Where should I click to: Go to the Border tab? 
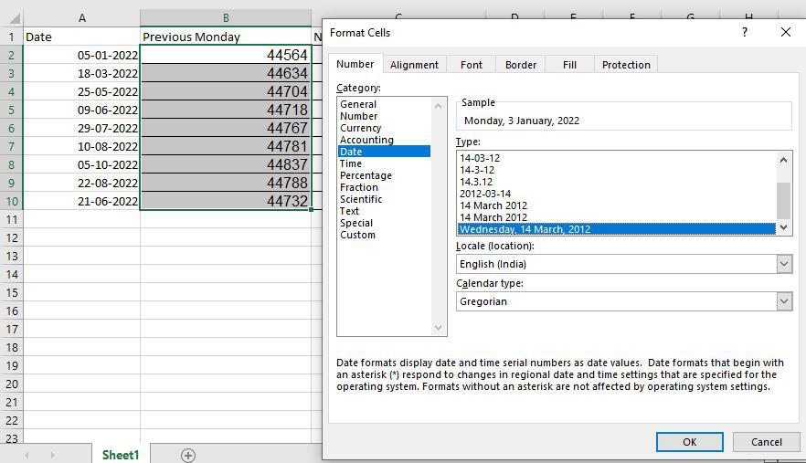[521, 65]
